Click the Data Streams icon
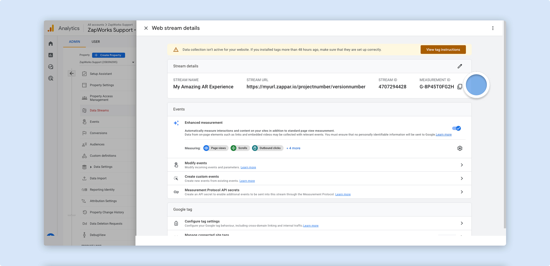The image size is (550, 266). 84,110
